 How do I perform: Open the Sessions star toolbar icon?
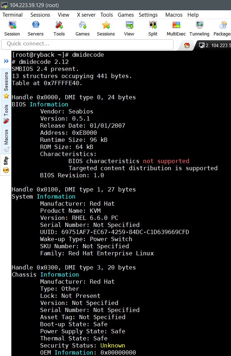pyautogui.click(x=106, y=29)
